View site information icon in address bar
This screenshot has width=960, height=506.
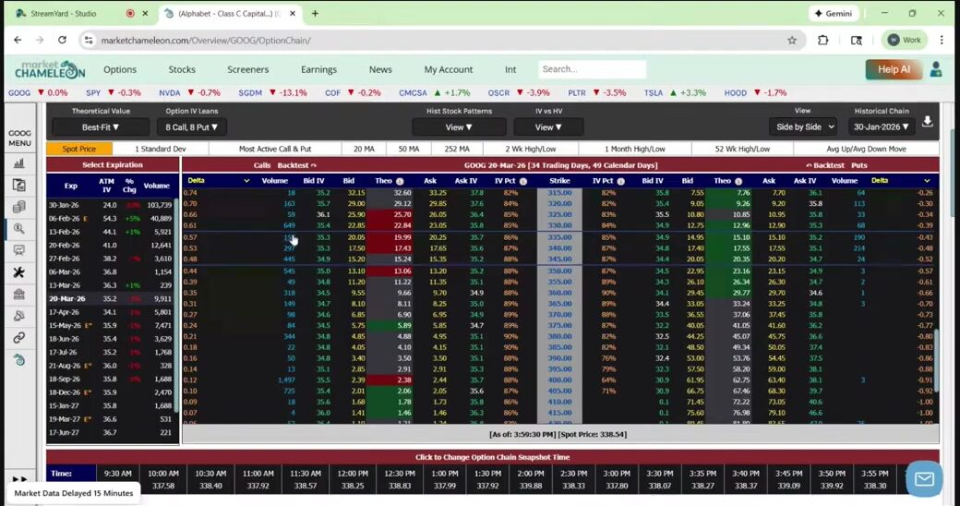click(x=89, y=40)
